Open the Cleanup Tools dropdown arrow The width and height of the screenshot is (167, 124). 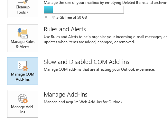tap(28, 12)
